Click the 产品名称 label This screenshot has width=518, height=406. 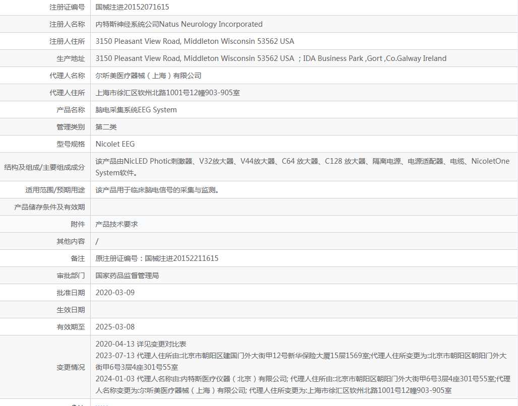pyautogui.click(x=71, y=110)
